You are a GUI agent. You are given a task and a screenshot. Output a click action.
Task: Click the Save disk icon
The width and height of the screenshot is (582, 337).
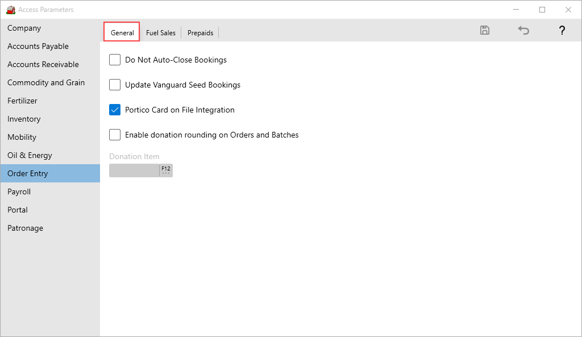(485, 31)
